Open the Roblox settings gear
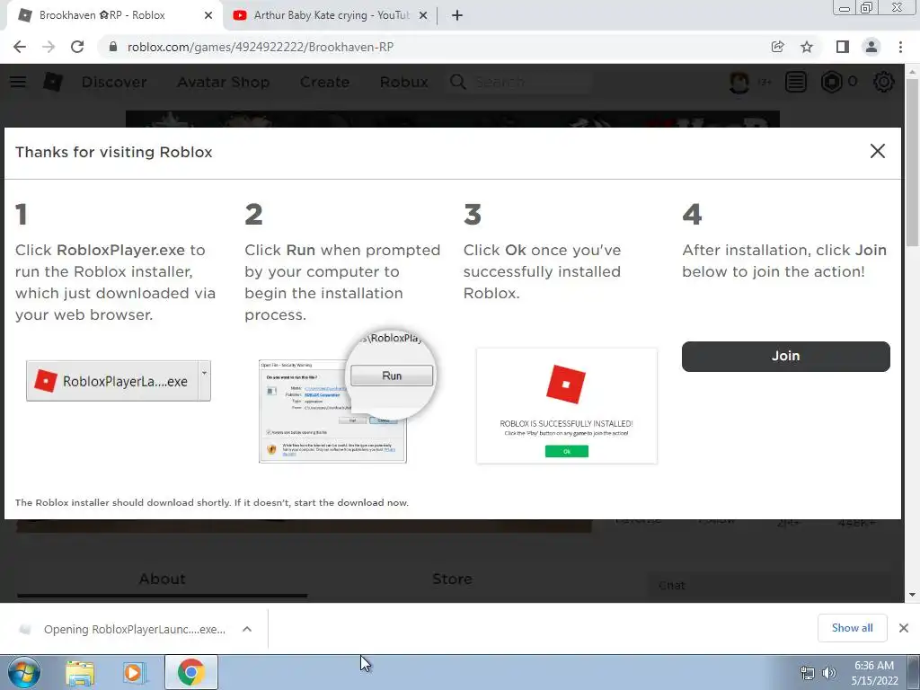 pyautogui.click(x=884, y=82)
